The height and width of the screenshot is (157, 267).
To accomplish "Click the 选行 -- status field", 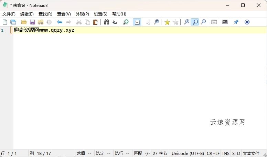I will click(122, 154).
